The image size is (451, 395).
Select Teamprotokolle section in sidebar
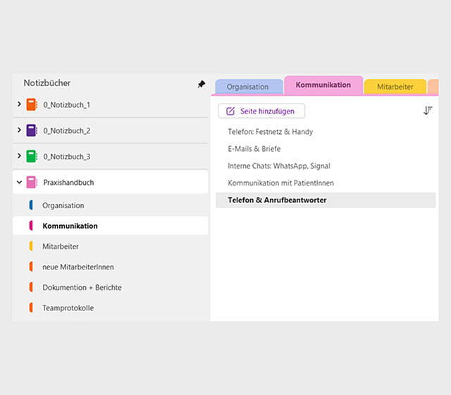tap(68, 308)
